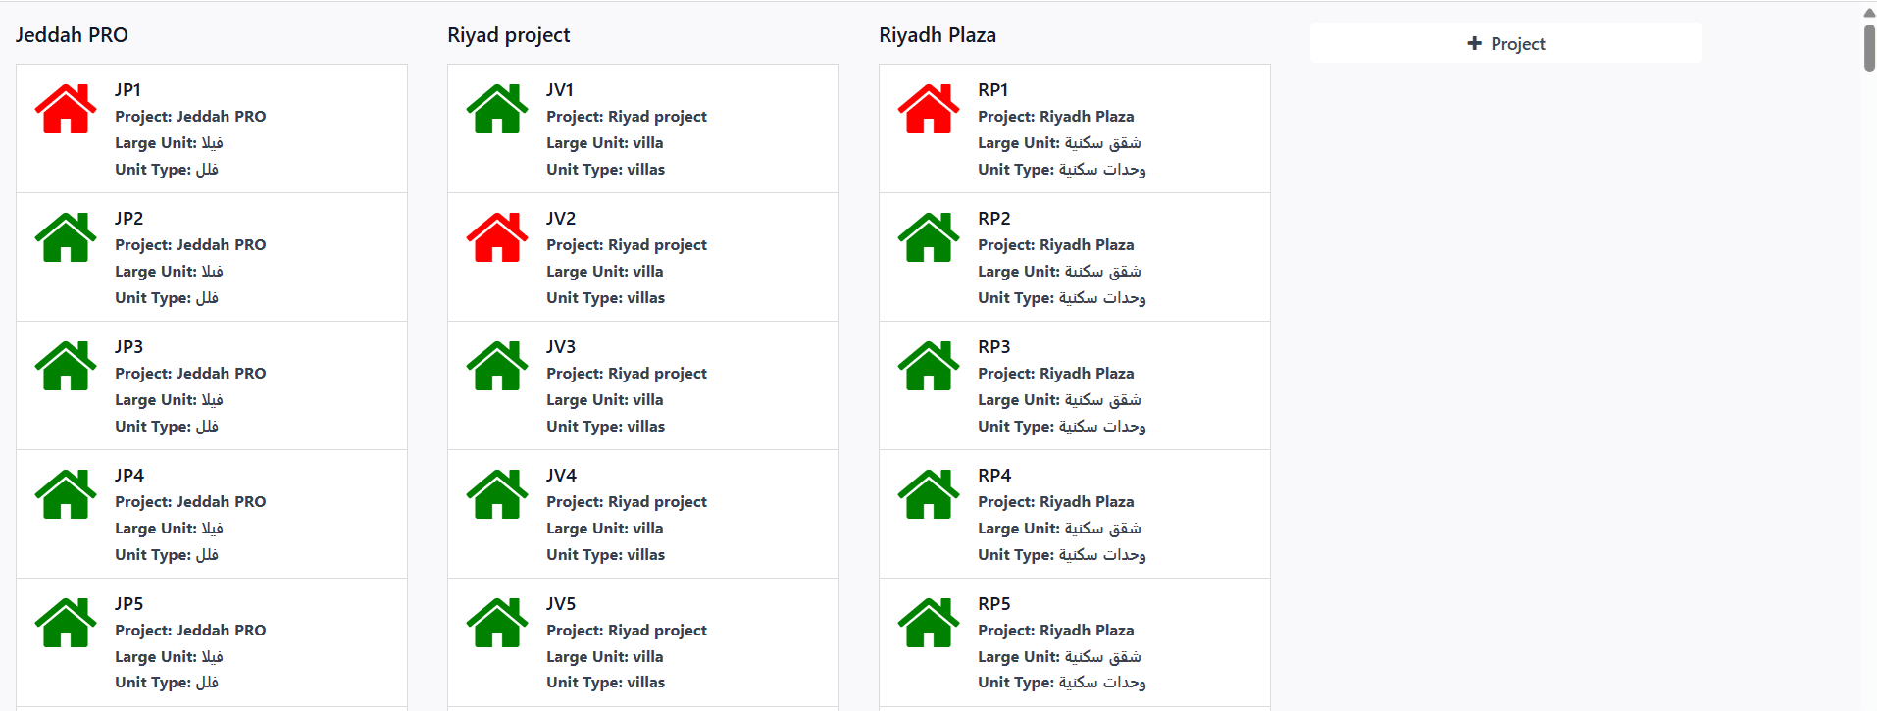Click the plus icon beside Project
The height and width of the screenshot is (711, 1877).
[x=1474, y=43]
